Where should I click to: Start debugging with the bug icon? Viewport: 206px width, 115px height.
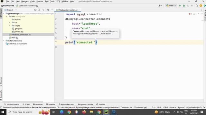pyautogui.click(x=184, y=6)
